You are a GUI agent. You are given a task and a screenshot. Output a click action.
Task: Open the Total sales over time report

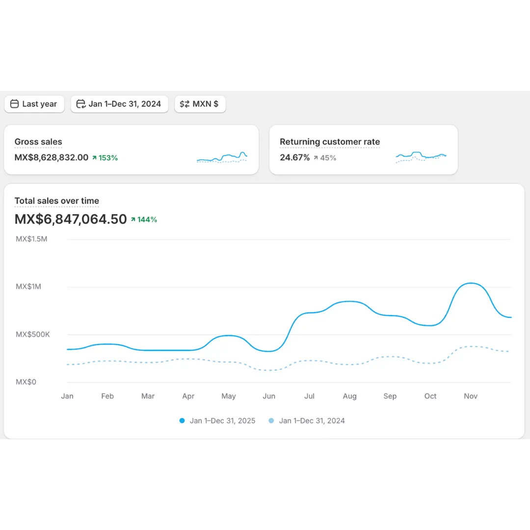[x=57, y=201]
